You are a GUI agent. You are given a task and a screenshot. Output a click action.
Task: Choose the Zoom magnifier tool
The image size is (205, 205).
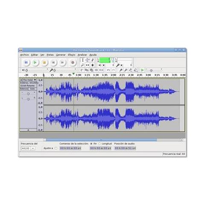[x=82, y=65]
